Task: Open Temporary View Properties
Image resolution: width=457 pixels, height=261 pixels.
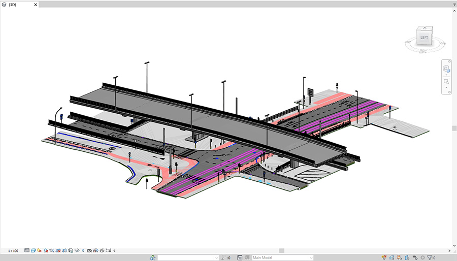Action: click(x=89, y=250)
